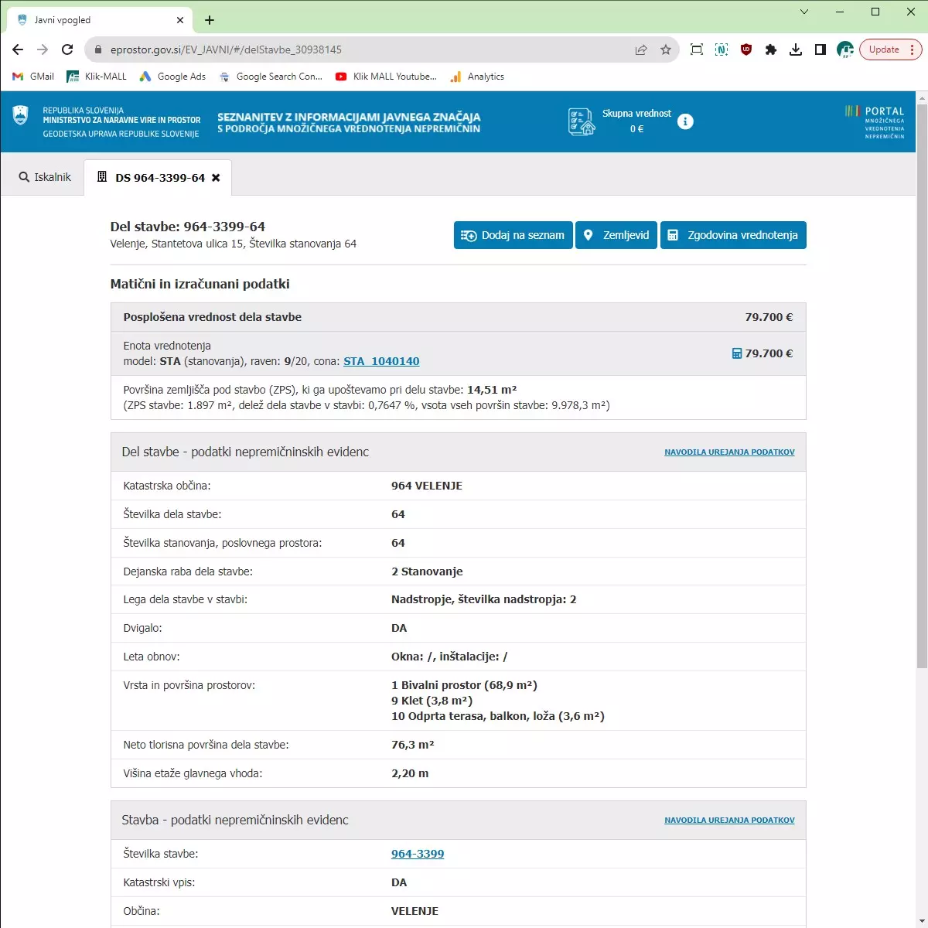
Task: Open the valuation list icon in header
Action: [x=581, y=121]
